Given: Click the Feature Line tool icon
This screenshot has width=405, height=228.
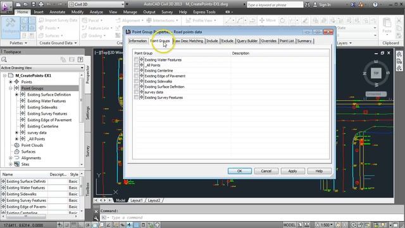Looking at the screenshot, I should 84,28.
